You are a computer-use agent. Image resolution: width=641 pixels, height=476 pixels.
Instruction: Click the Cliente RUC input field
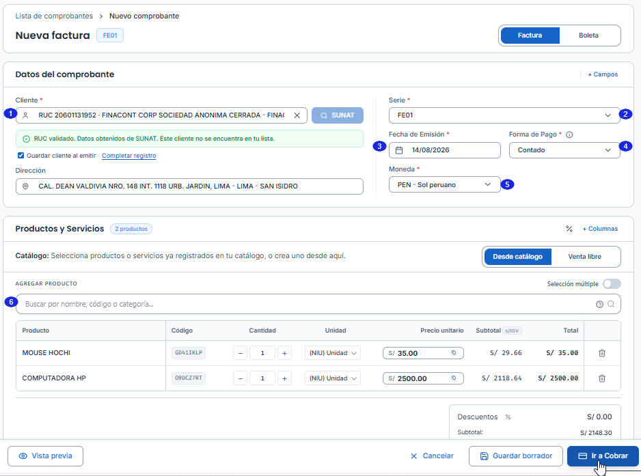click(161, 115)
